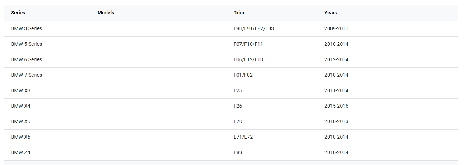Choose the BMW 6 Series entry
The image size is (464, 165).
tap(26, 59)
